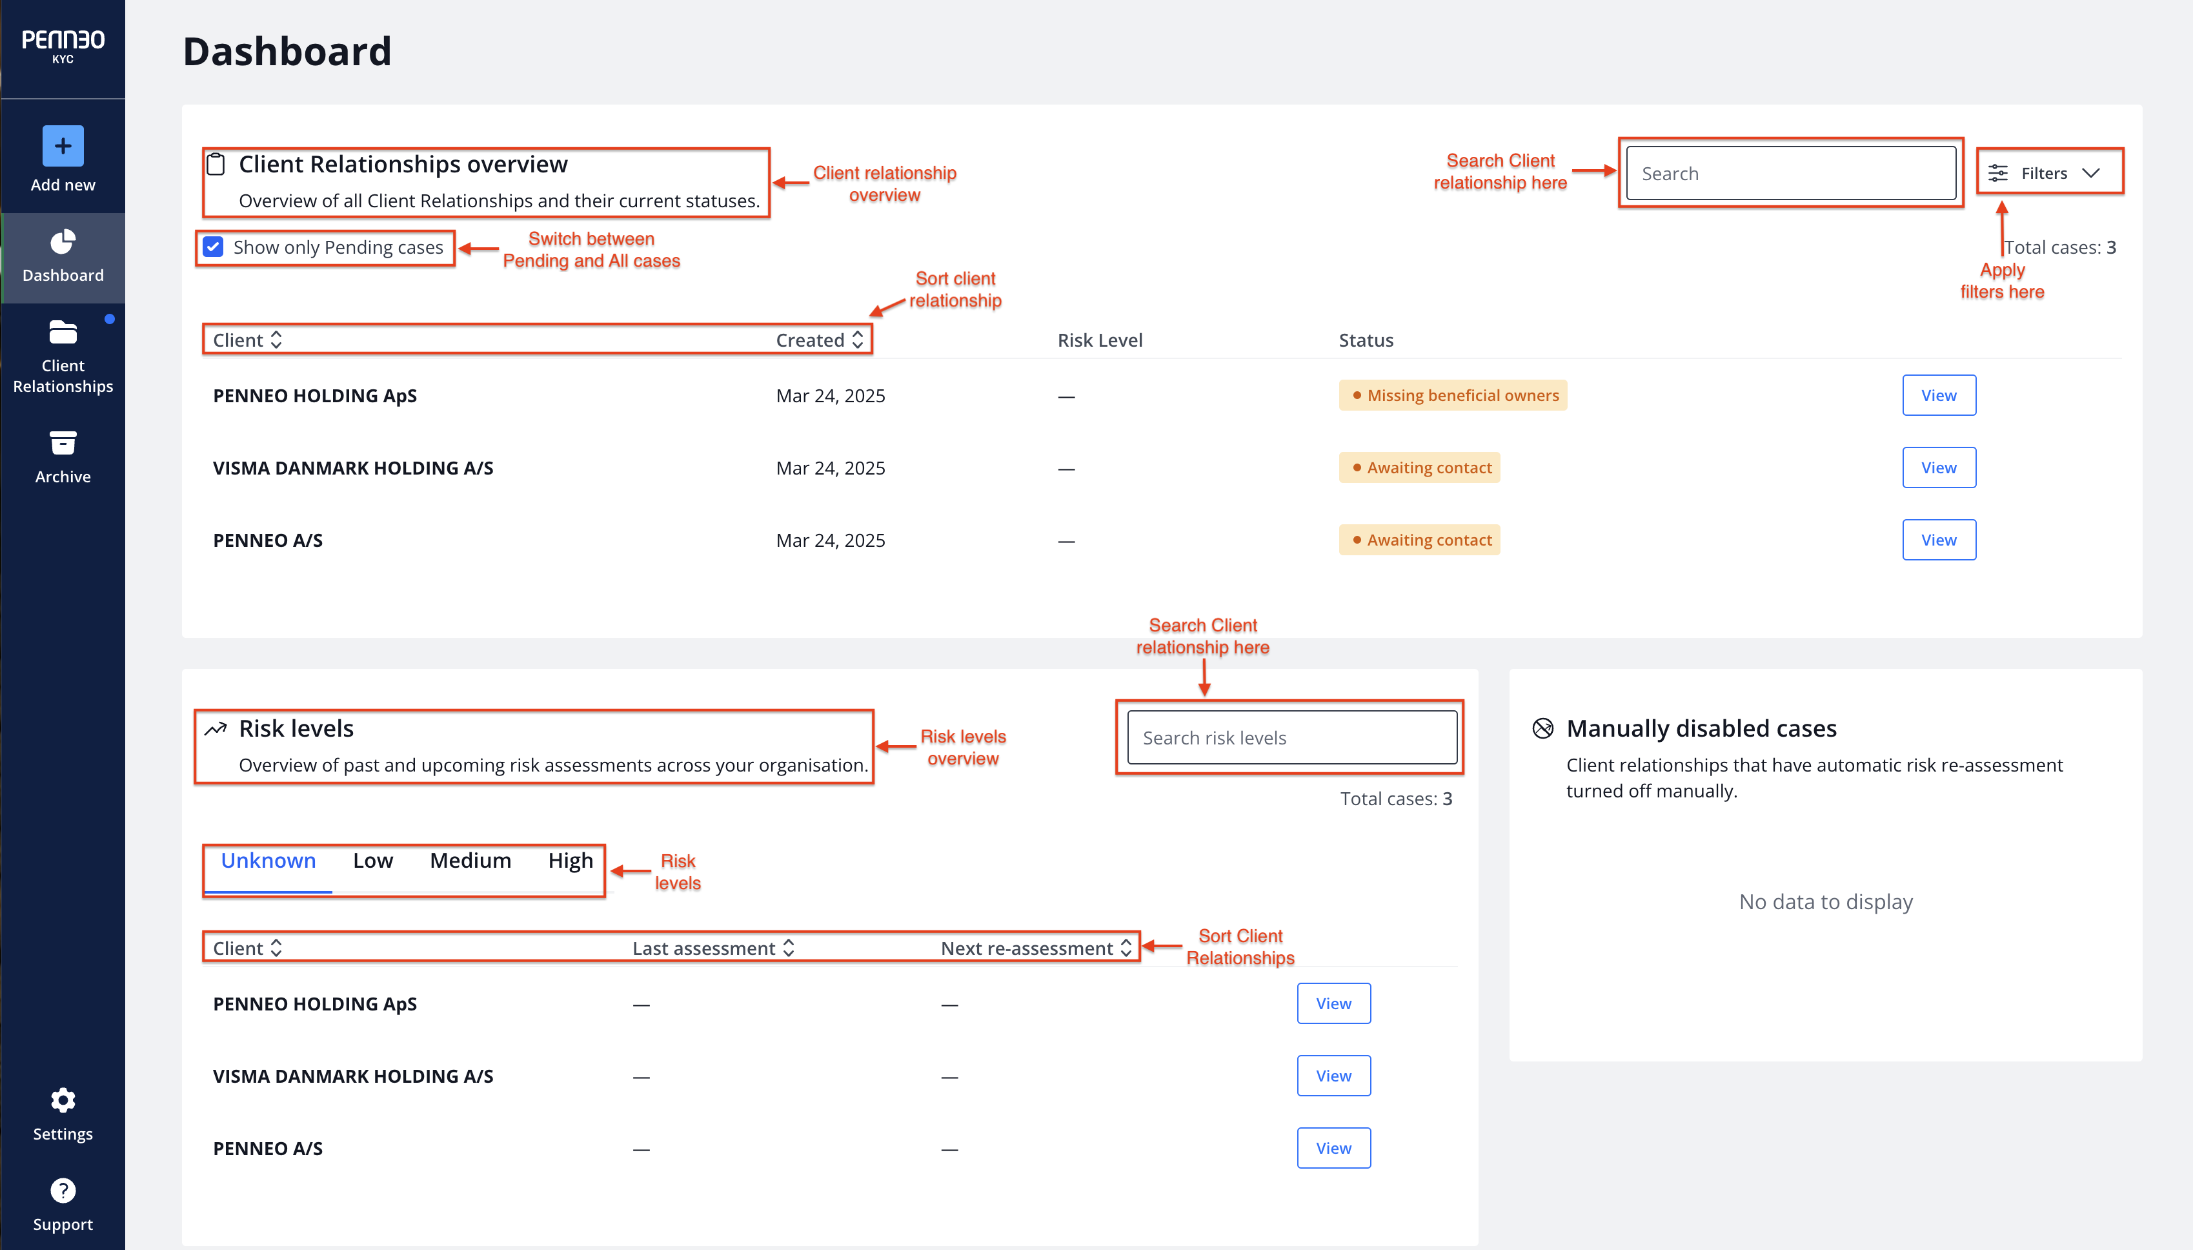Focus the client relationships Search field
The image size is (2193, 1250).
coord(1791,174)
